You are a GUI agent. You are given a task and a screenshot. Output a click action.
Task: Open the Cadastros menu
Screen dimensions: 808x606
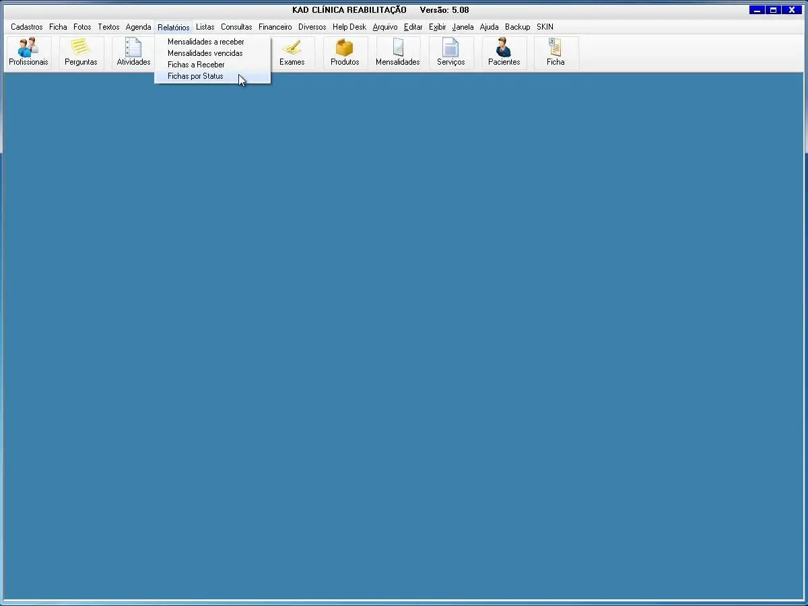[27, 27]
